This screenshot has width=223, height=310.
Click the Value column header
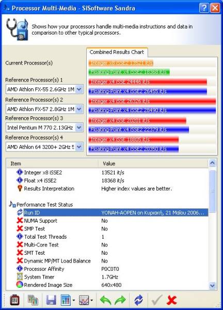pos(153,163)
